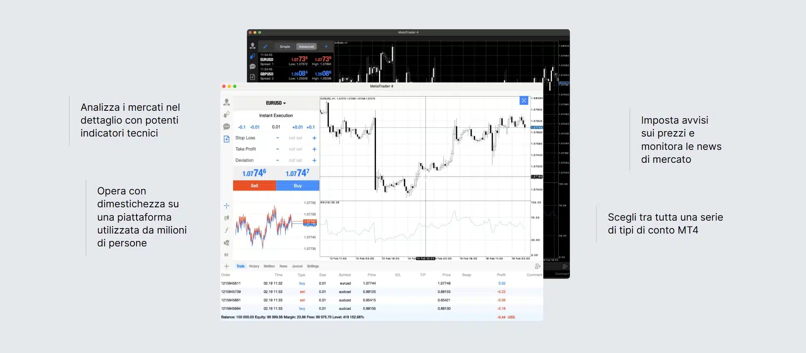The height and width of the screenshot is (353, 806).
Task: Click the blue Buy button
Action: [298, 186]
